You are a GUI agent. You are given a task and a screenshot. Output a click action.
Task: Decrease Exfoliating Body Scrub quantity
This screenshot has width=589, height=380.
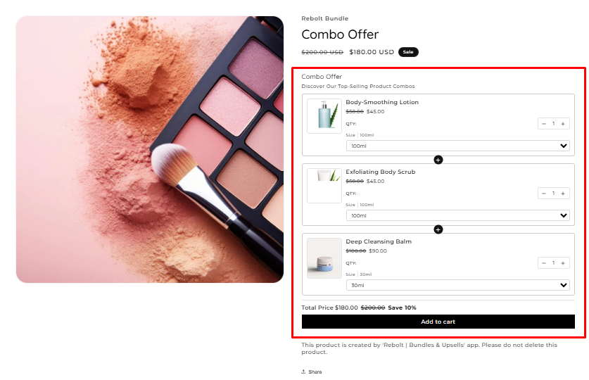click(x=543, y=194)
